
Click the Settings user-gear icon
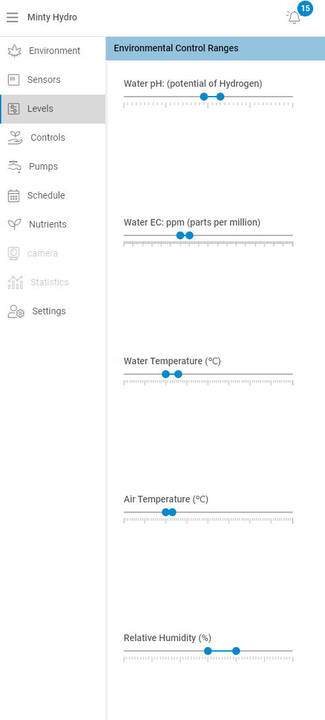(x=16, y=311)
